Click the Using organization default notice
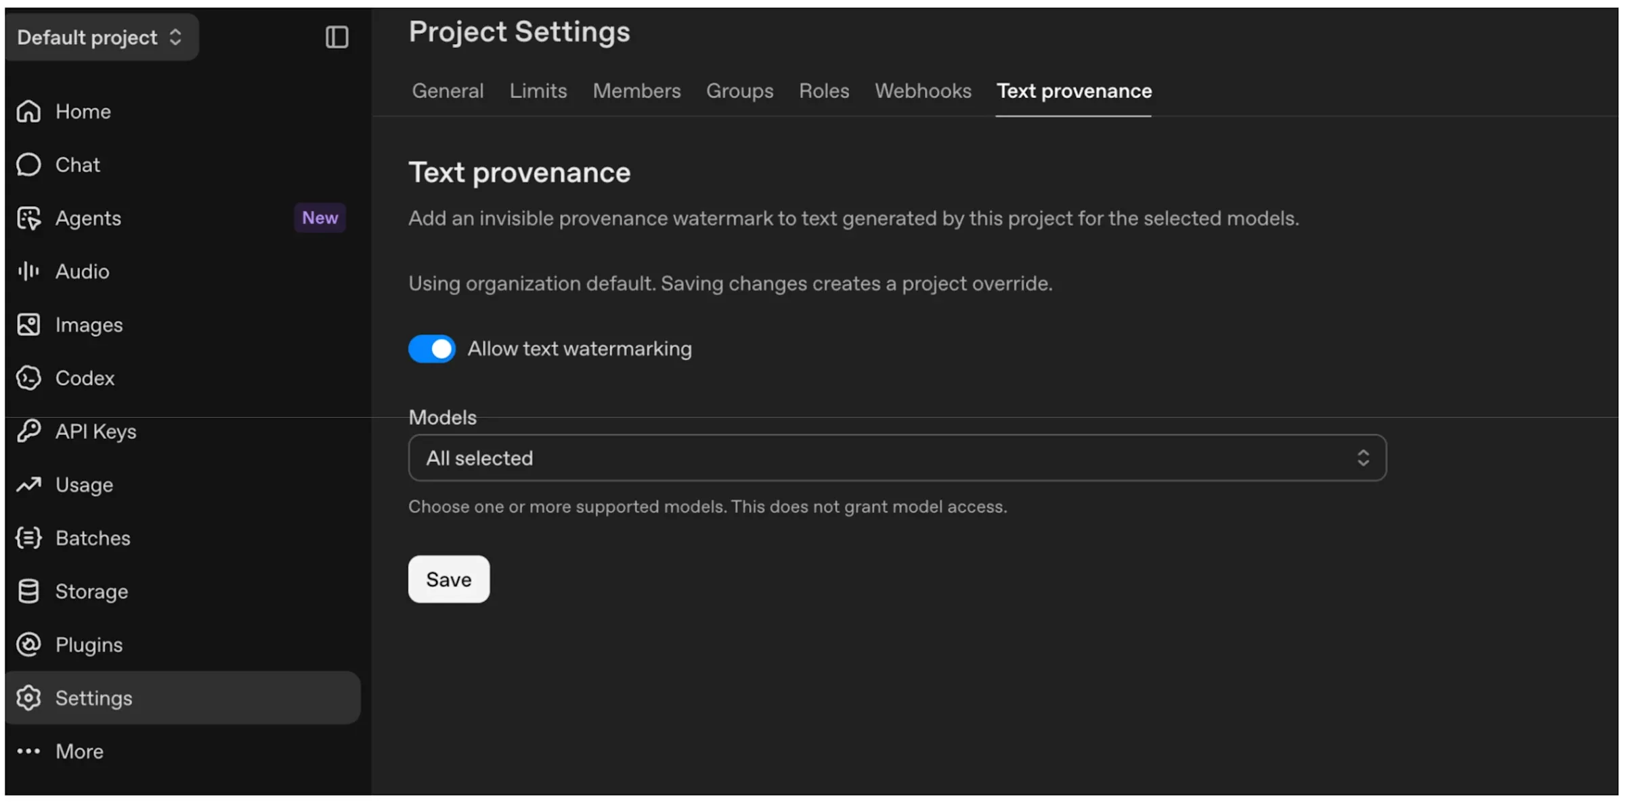Viewport: 1625px width, 805px height. tap(731, 283)
